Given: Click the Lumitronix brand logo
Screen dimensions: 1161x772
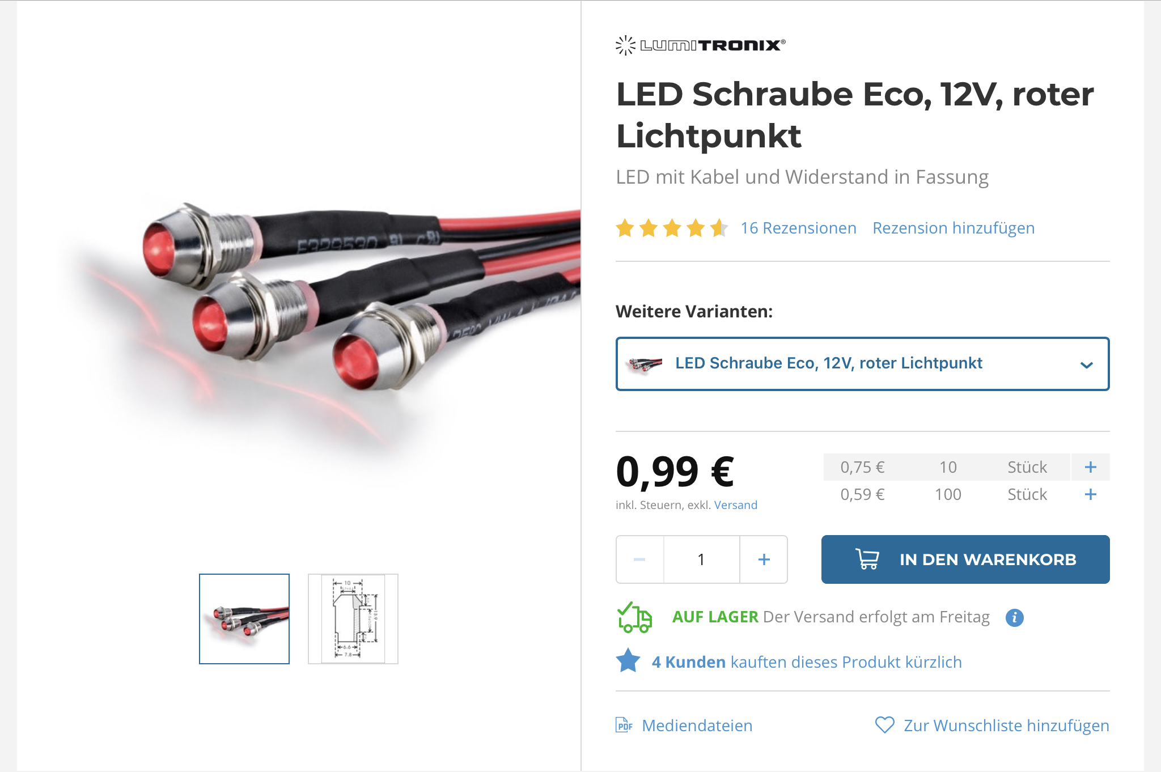Looking at the screenshot, I should click(701, 45).
